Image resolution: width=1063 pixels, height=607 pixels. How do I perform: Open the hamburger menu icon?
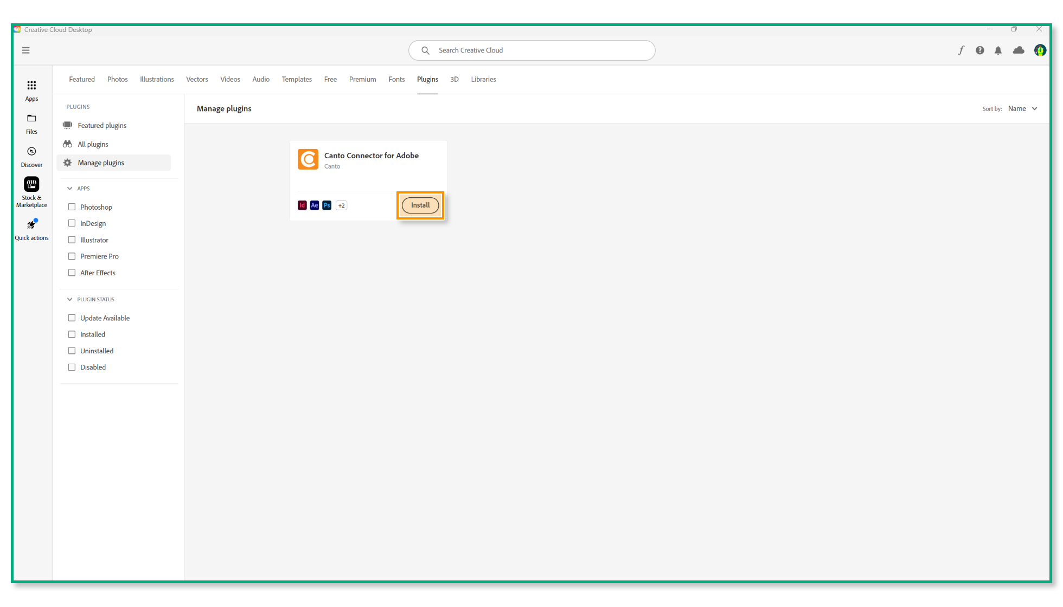25,50
